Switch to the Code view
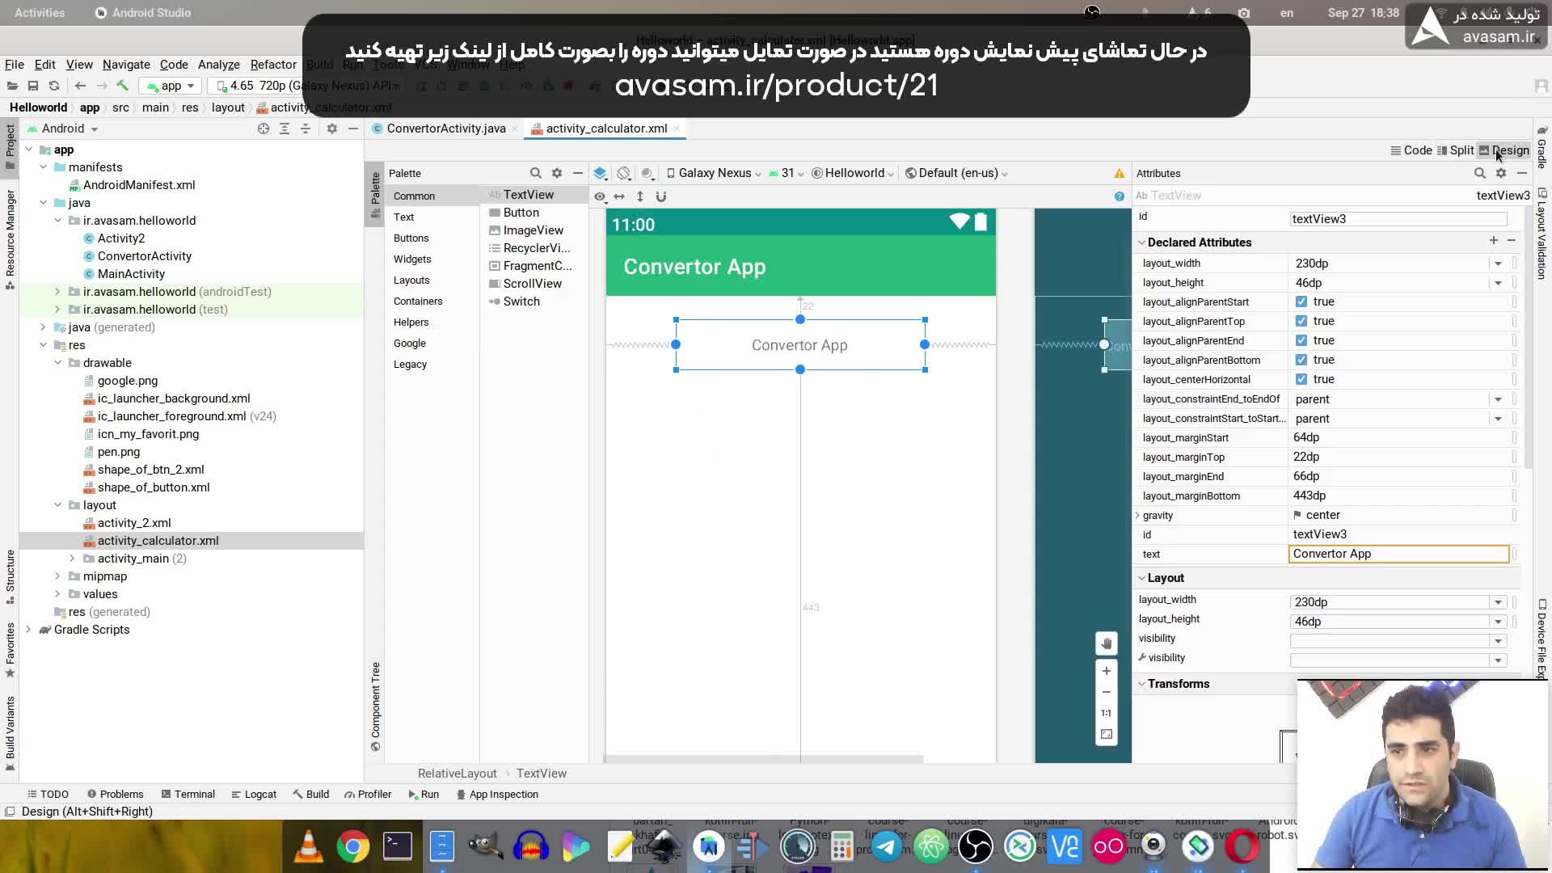Image resolution: width=1552 pixels, height=873 pixels. coord(1411,150)
